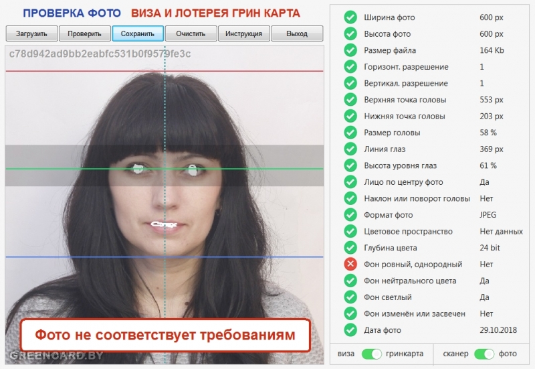Click the green check for Высота фото
535x369 pixels.
(350, 33)
